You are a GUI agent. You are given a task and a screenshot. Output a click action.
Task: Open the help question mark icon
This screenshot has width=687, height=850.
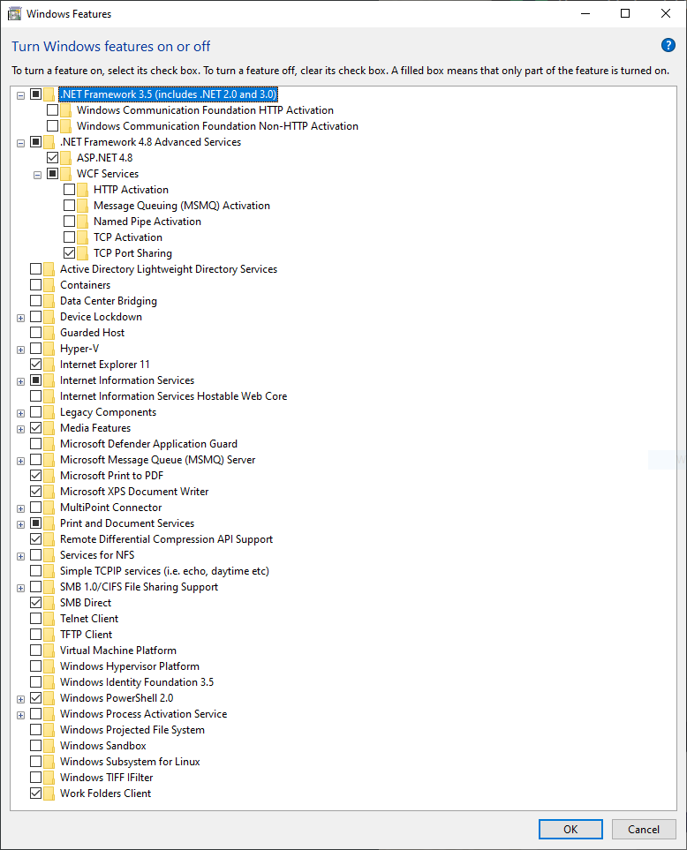[x=668, y=45]
